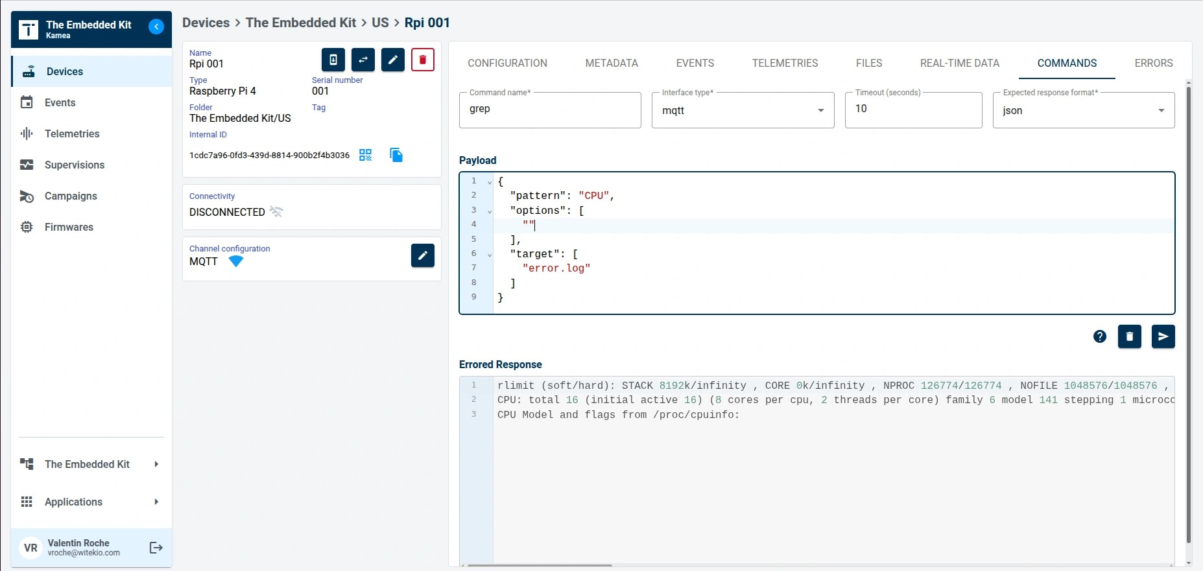Open the Interface type dropdown

tap(743, 110)
